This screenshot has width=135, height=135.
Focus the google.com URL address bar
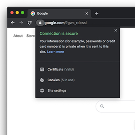[85, 23]
